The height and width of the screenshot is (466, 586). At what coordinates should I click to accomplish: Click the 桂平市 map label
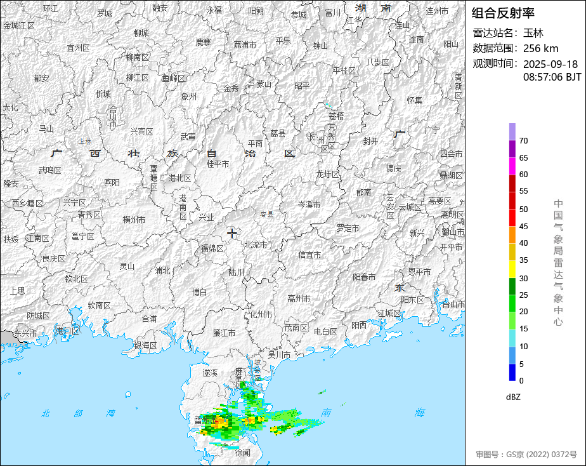pyautogui.click(x=218, y=164)
